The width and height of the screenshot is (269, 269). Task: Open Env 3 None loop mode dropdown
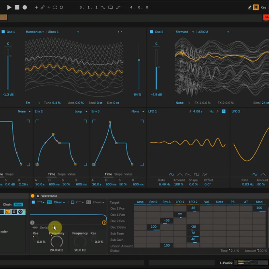[x=138, y=111]
